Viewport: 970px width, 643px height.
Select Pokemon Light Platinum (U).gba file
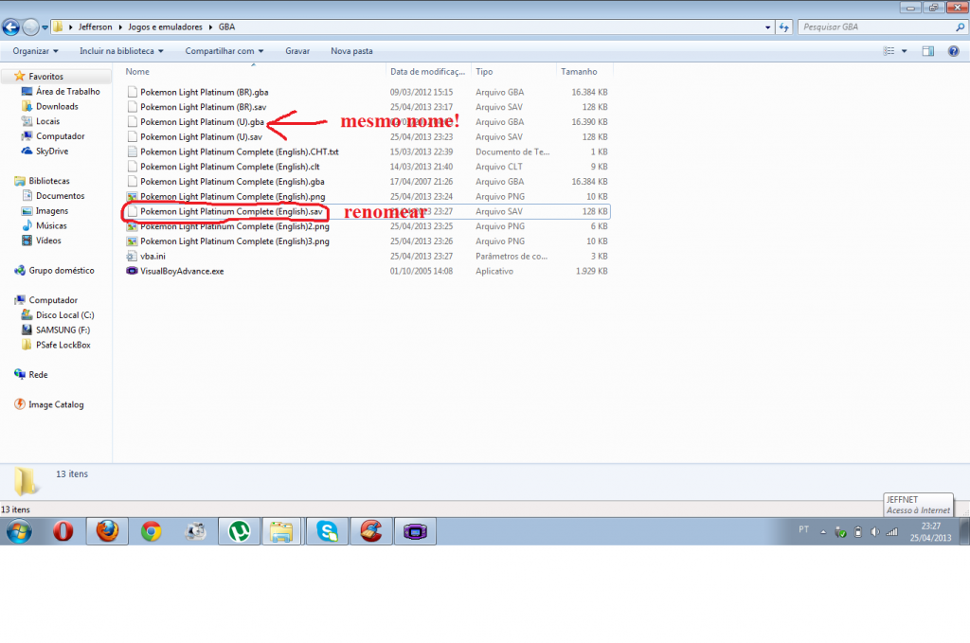367,122
